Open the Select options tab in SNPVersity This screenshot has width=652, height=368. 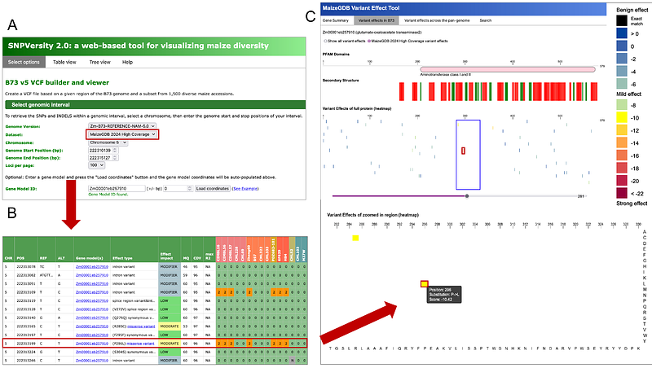(24, 62)
